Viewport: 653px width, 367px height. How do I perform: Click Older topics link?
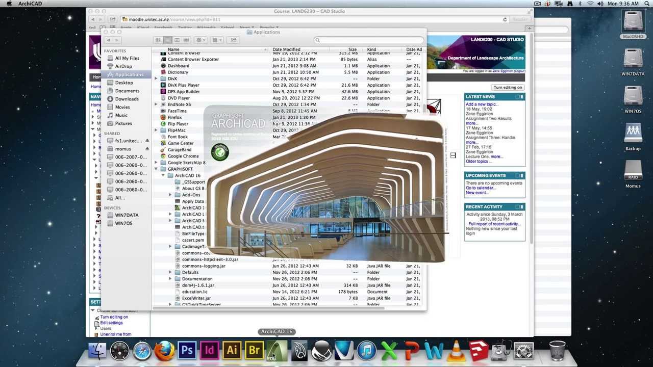point(479,162)
